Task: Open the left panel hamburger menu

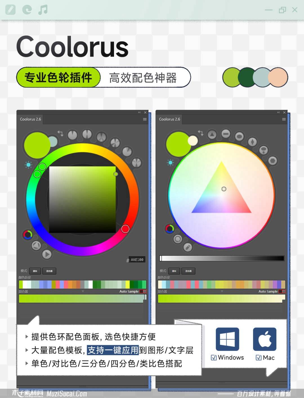Action: click(145, 119)
